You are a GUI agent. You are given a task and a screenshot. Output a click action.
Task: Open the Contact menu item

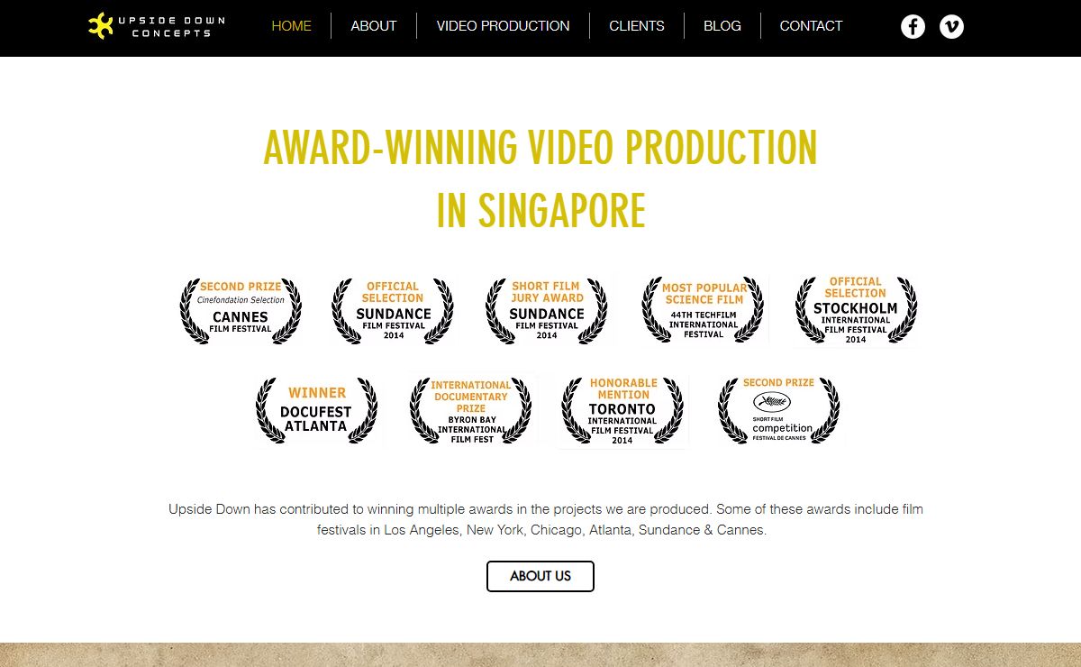[x=811, y=26]
